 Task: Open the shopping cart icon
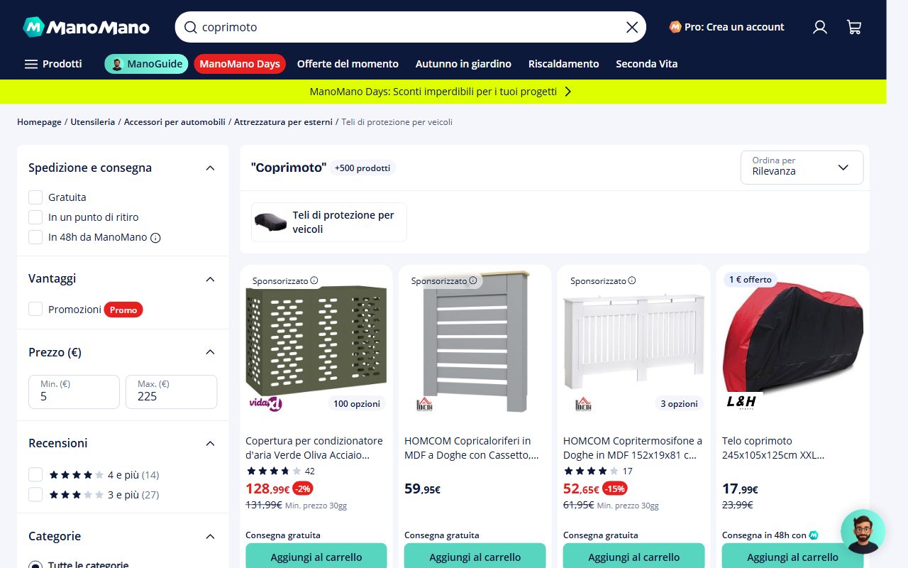[x=854, y=27]
